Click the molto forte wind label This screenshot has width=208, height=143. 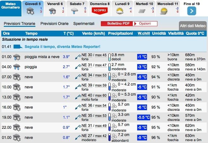(x=90, y=99)
